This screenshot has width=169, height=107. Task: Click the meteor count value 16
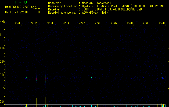coord(39,12)
